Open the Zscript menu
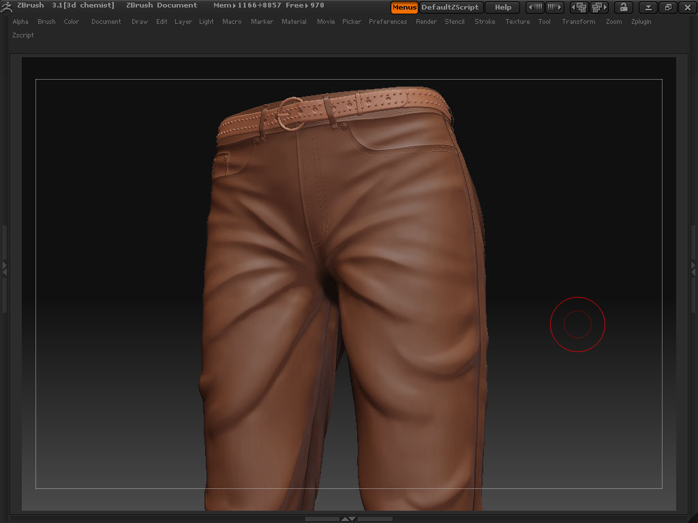This screenshot has width=698, height=523. point(23,35)
